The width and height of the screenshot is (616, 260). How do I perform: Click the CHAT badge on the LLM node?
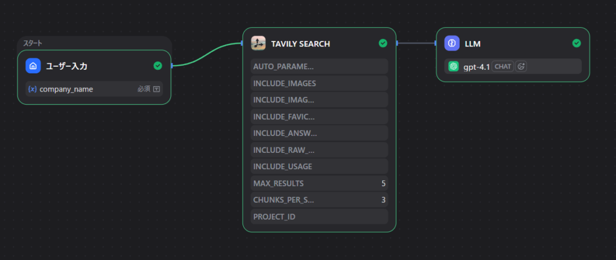[502, 66]
